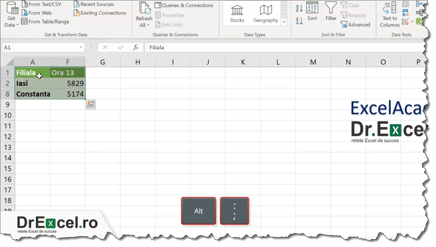Toggle the Queries & Connections pane
436x247 pixels.
[184, 5]
